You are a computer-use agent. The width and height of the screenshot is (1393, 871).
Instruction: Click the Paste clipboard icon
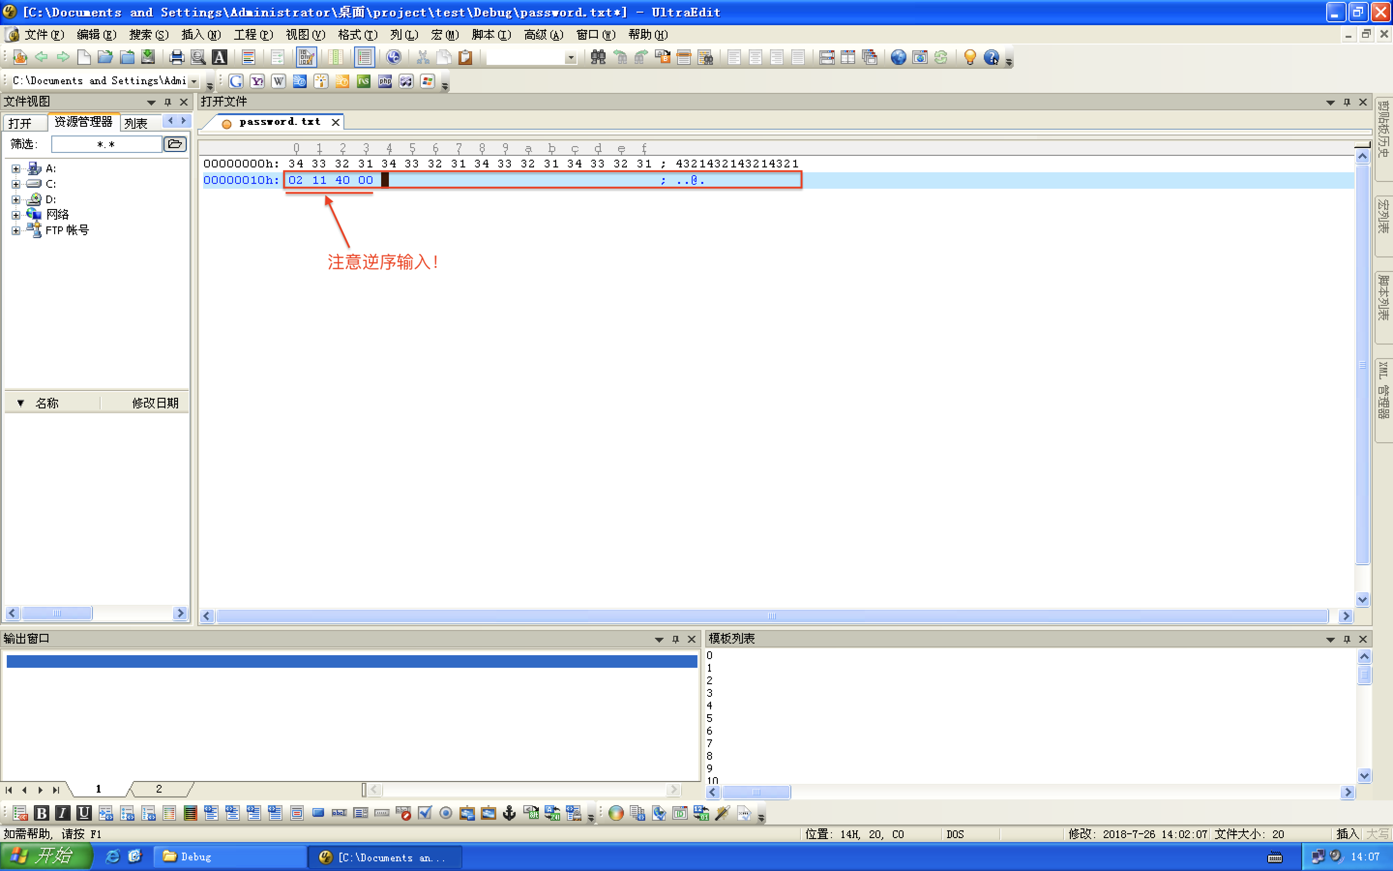(x=465, y=57)
